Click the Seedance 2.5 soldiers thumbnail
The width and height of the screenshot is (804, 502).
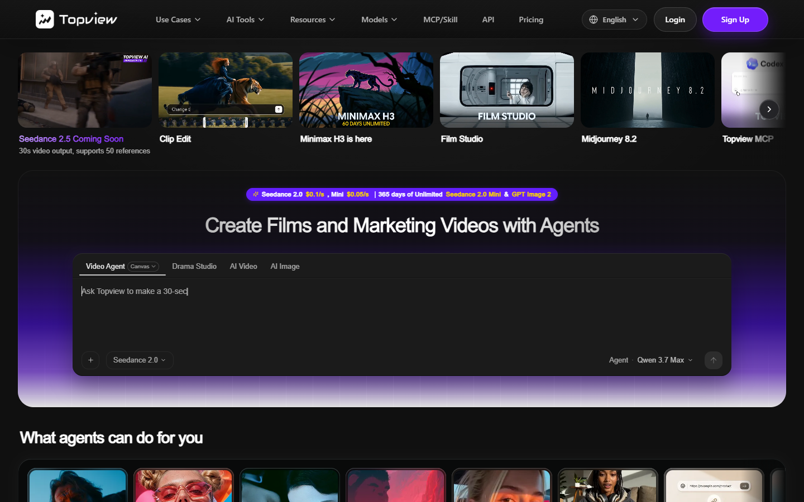85,90
